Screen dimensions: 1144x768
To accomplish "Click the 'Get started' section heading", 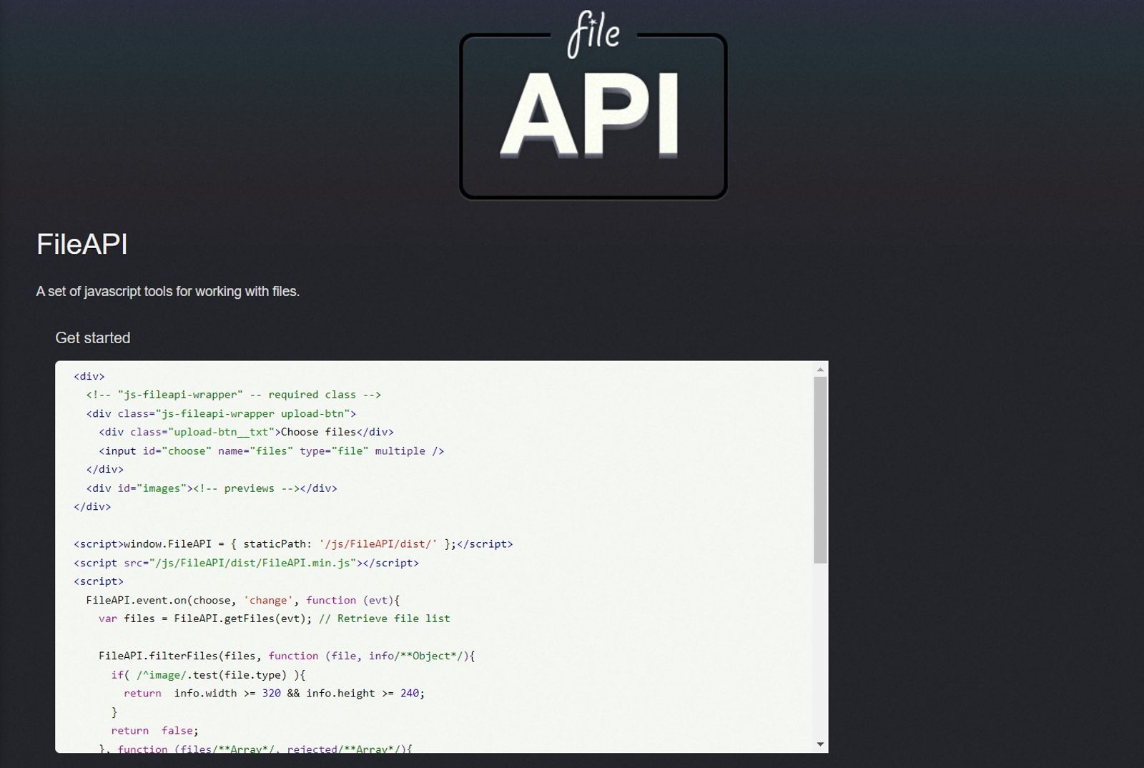I will [93, 338].
